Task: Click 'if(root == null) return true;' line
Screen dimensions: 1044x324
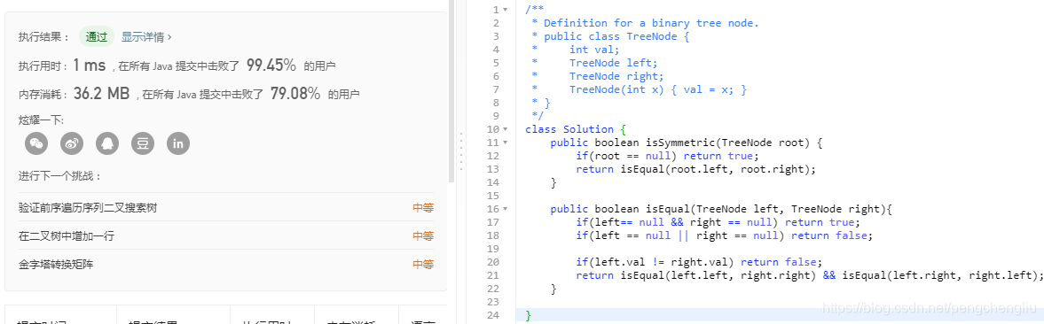Action: pos(667,156)
